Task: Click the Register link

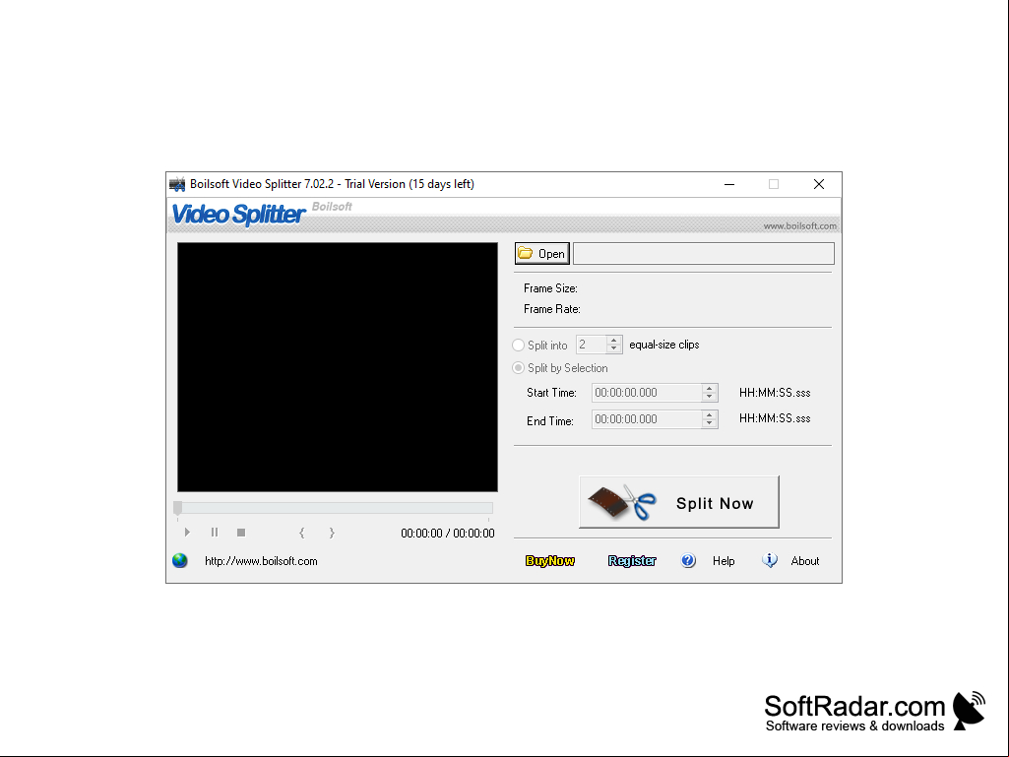Action: [632, 561]
